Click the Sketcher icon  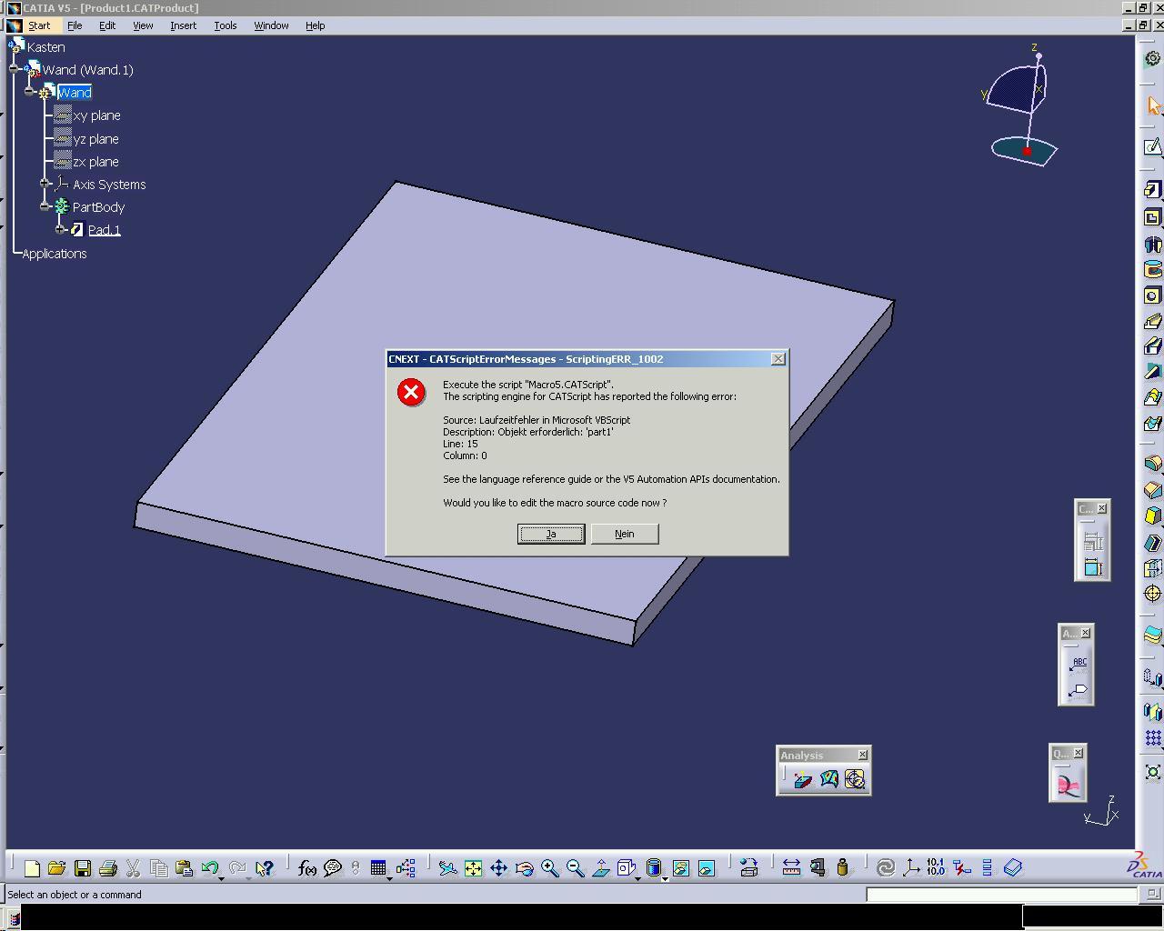point(1153,146)
